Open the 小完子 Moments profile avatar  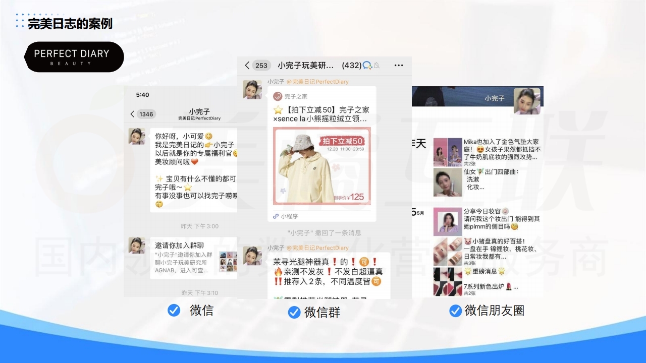click(527, 101)
